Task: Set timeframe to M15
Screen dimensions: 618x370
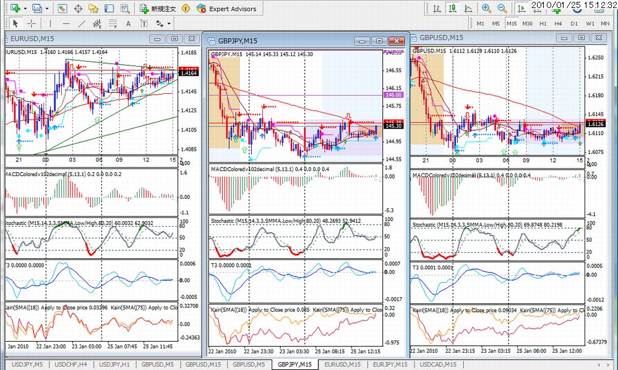Action: coord(512,23)
